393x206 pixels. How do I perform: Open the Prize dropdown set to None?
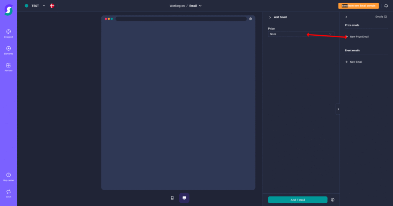coord(301,34)
